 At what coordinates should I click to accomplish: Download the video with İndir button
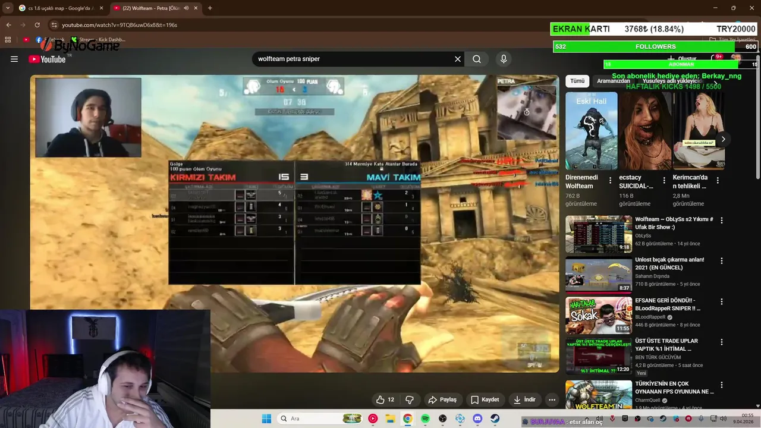tap(525, 399)
